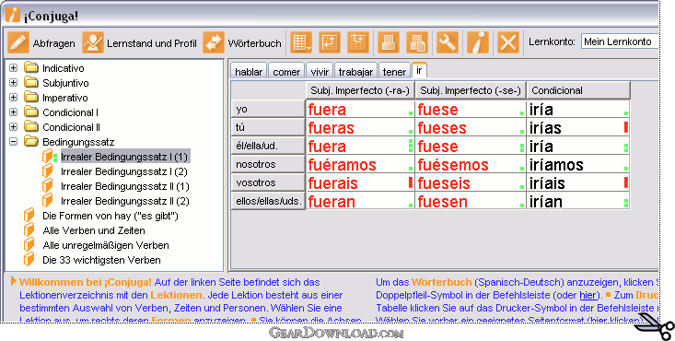Open the Lernkonto dropdown field
This screenshot has height=341, width=675.
point(620,41)
